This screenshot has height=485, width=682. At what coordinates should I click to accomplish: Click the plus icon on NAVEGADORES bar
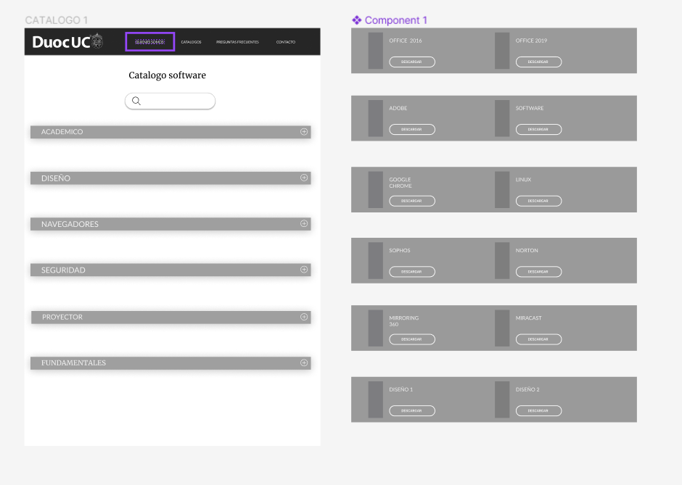click(x=304, y=223)
